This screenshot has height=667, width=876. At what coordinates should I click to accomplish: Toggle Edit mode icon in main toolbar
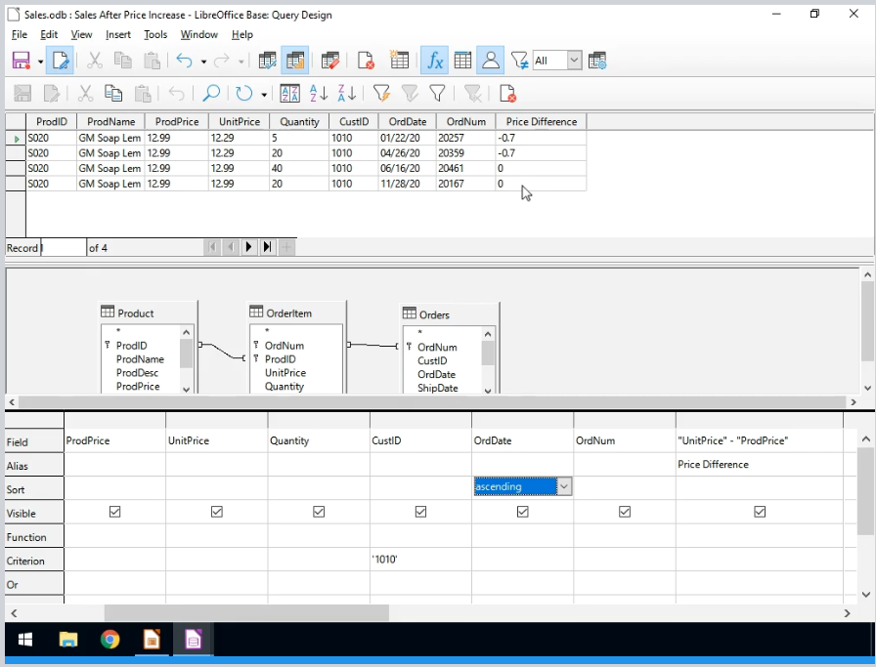pyautogui.click(x=60, y=61)
